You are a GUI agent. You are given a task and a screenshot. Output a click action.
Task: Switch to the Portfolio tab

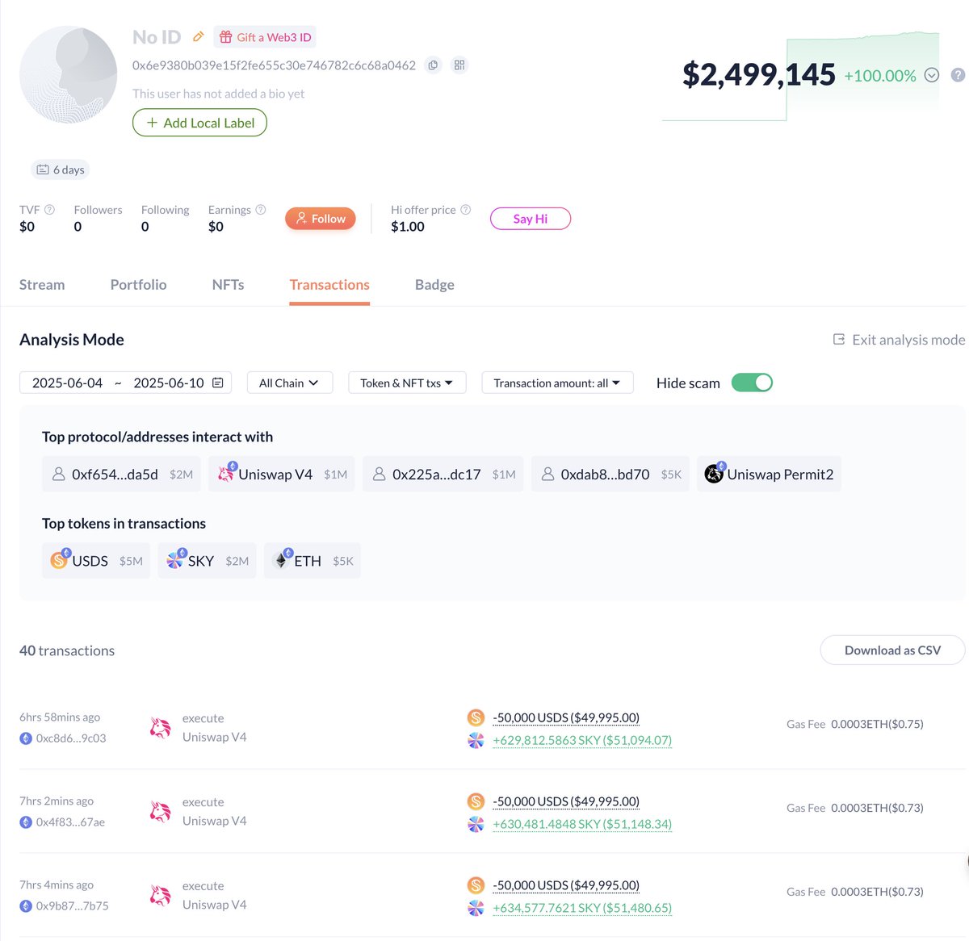(x=138, y=285)
